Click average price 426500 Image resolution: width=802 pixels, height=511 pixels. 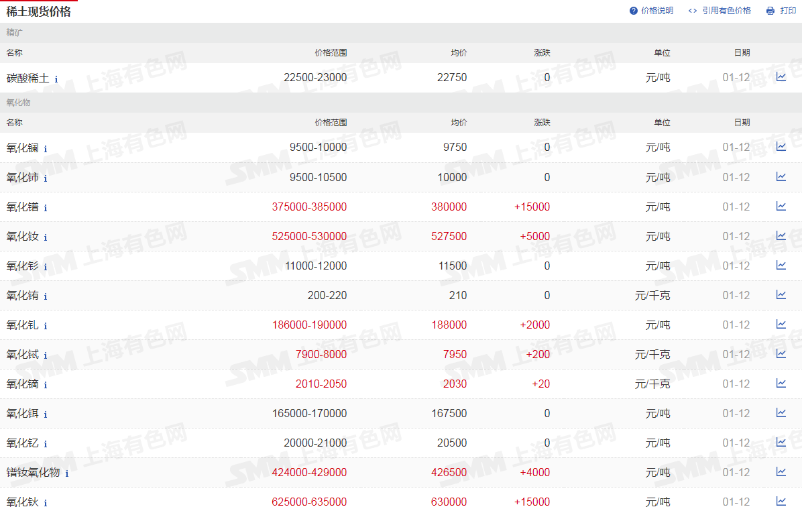click(x=449, y=472)
